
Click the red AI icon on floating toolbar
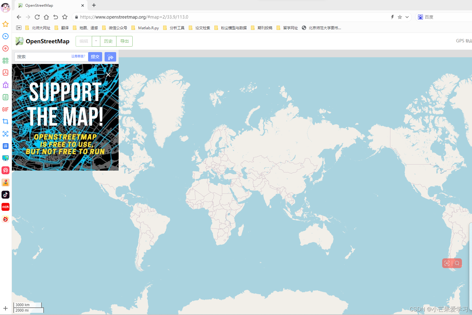(447, 263)
